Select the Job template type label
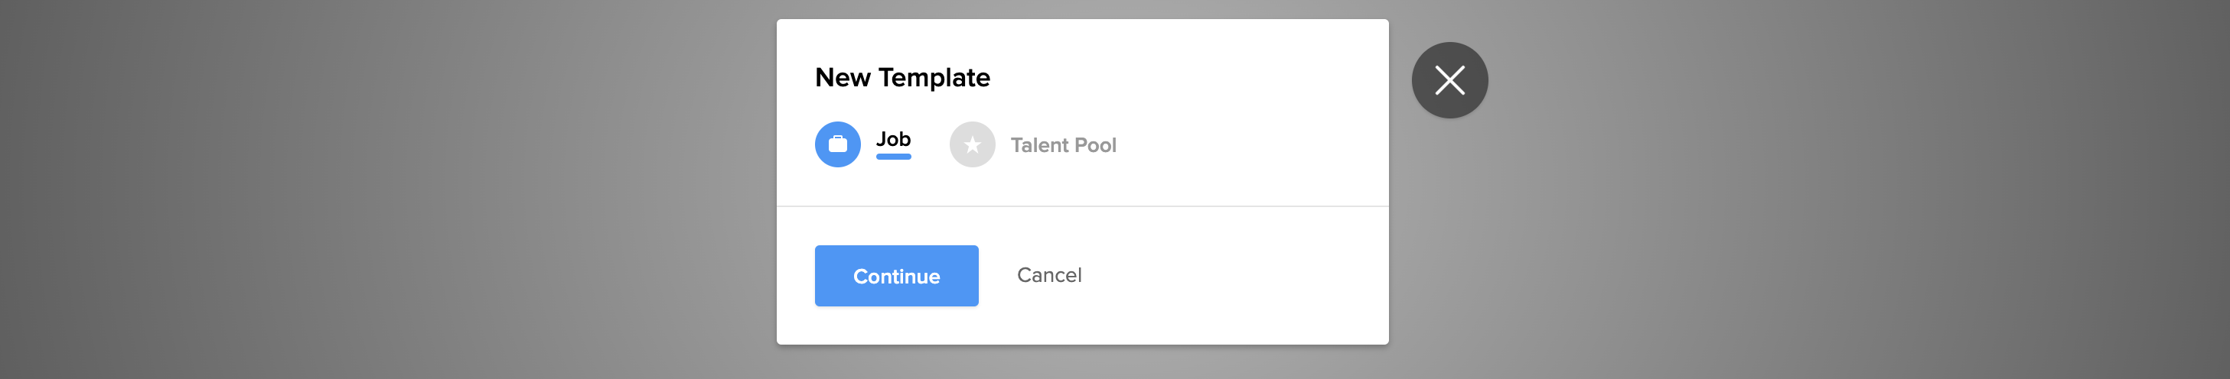2230x379 pixels. 892,139
